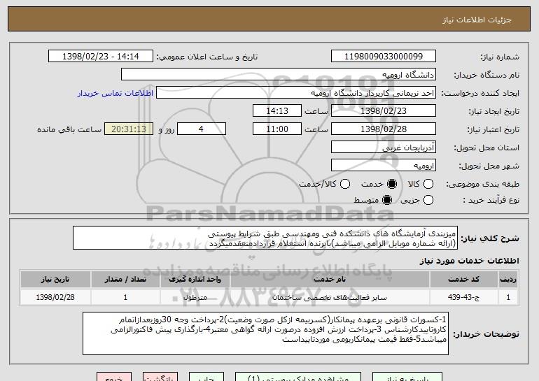Image resolution: width=539 pixels, height=381 pixels.
Task: Select the کالا radio button
Action: 428,184
